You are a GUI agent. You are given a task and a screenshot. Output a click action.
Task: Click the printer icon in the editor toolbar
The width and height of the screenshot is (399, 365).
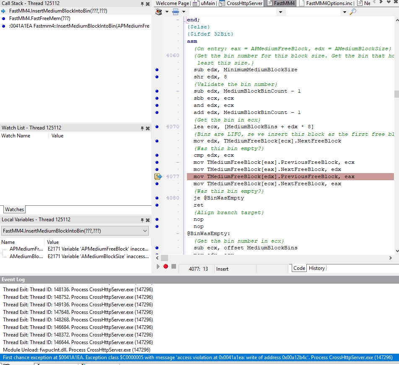click(158, 12)
